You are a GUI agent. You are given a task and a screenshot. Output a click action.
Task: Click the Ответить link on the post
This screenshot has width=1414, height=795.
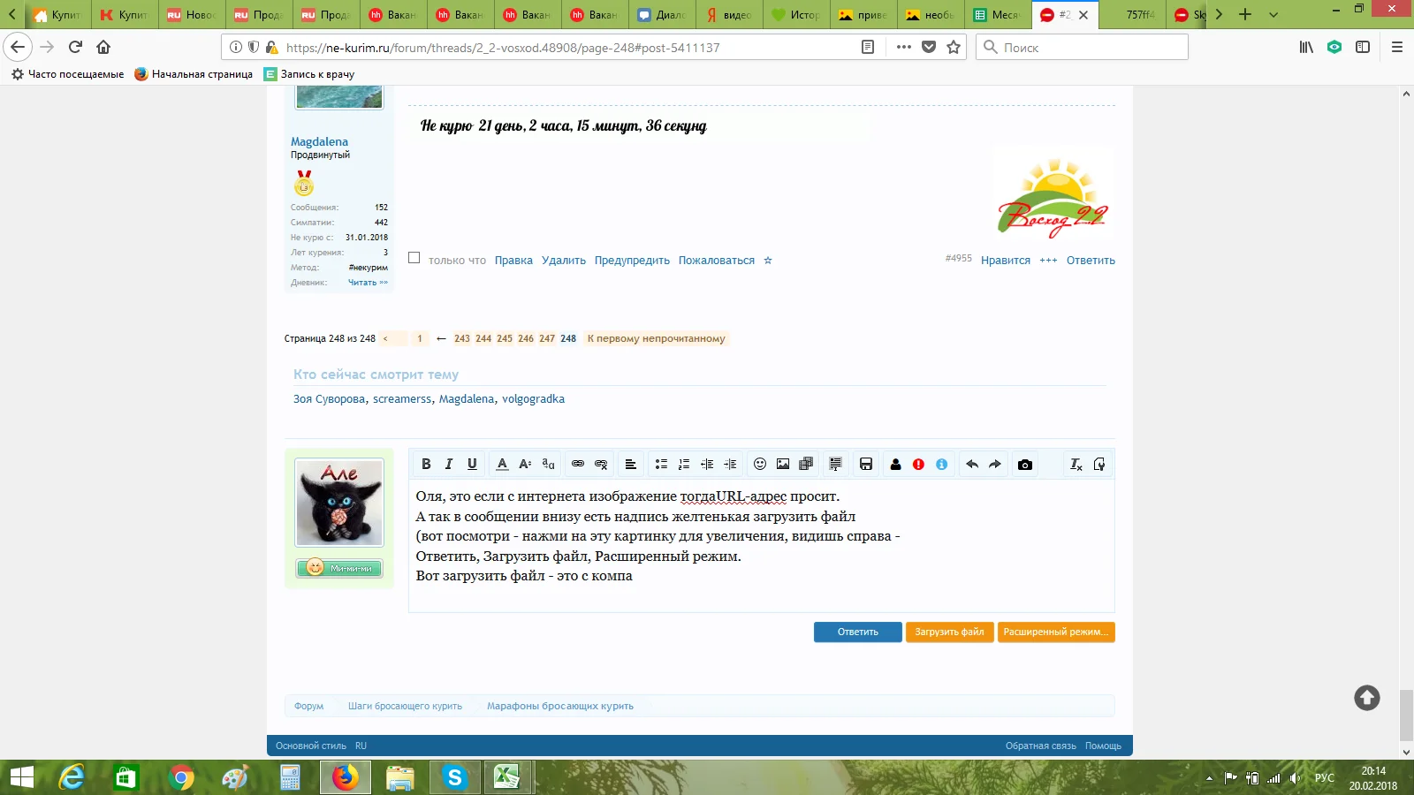point(1091,261)
